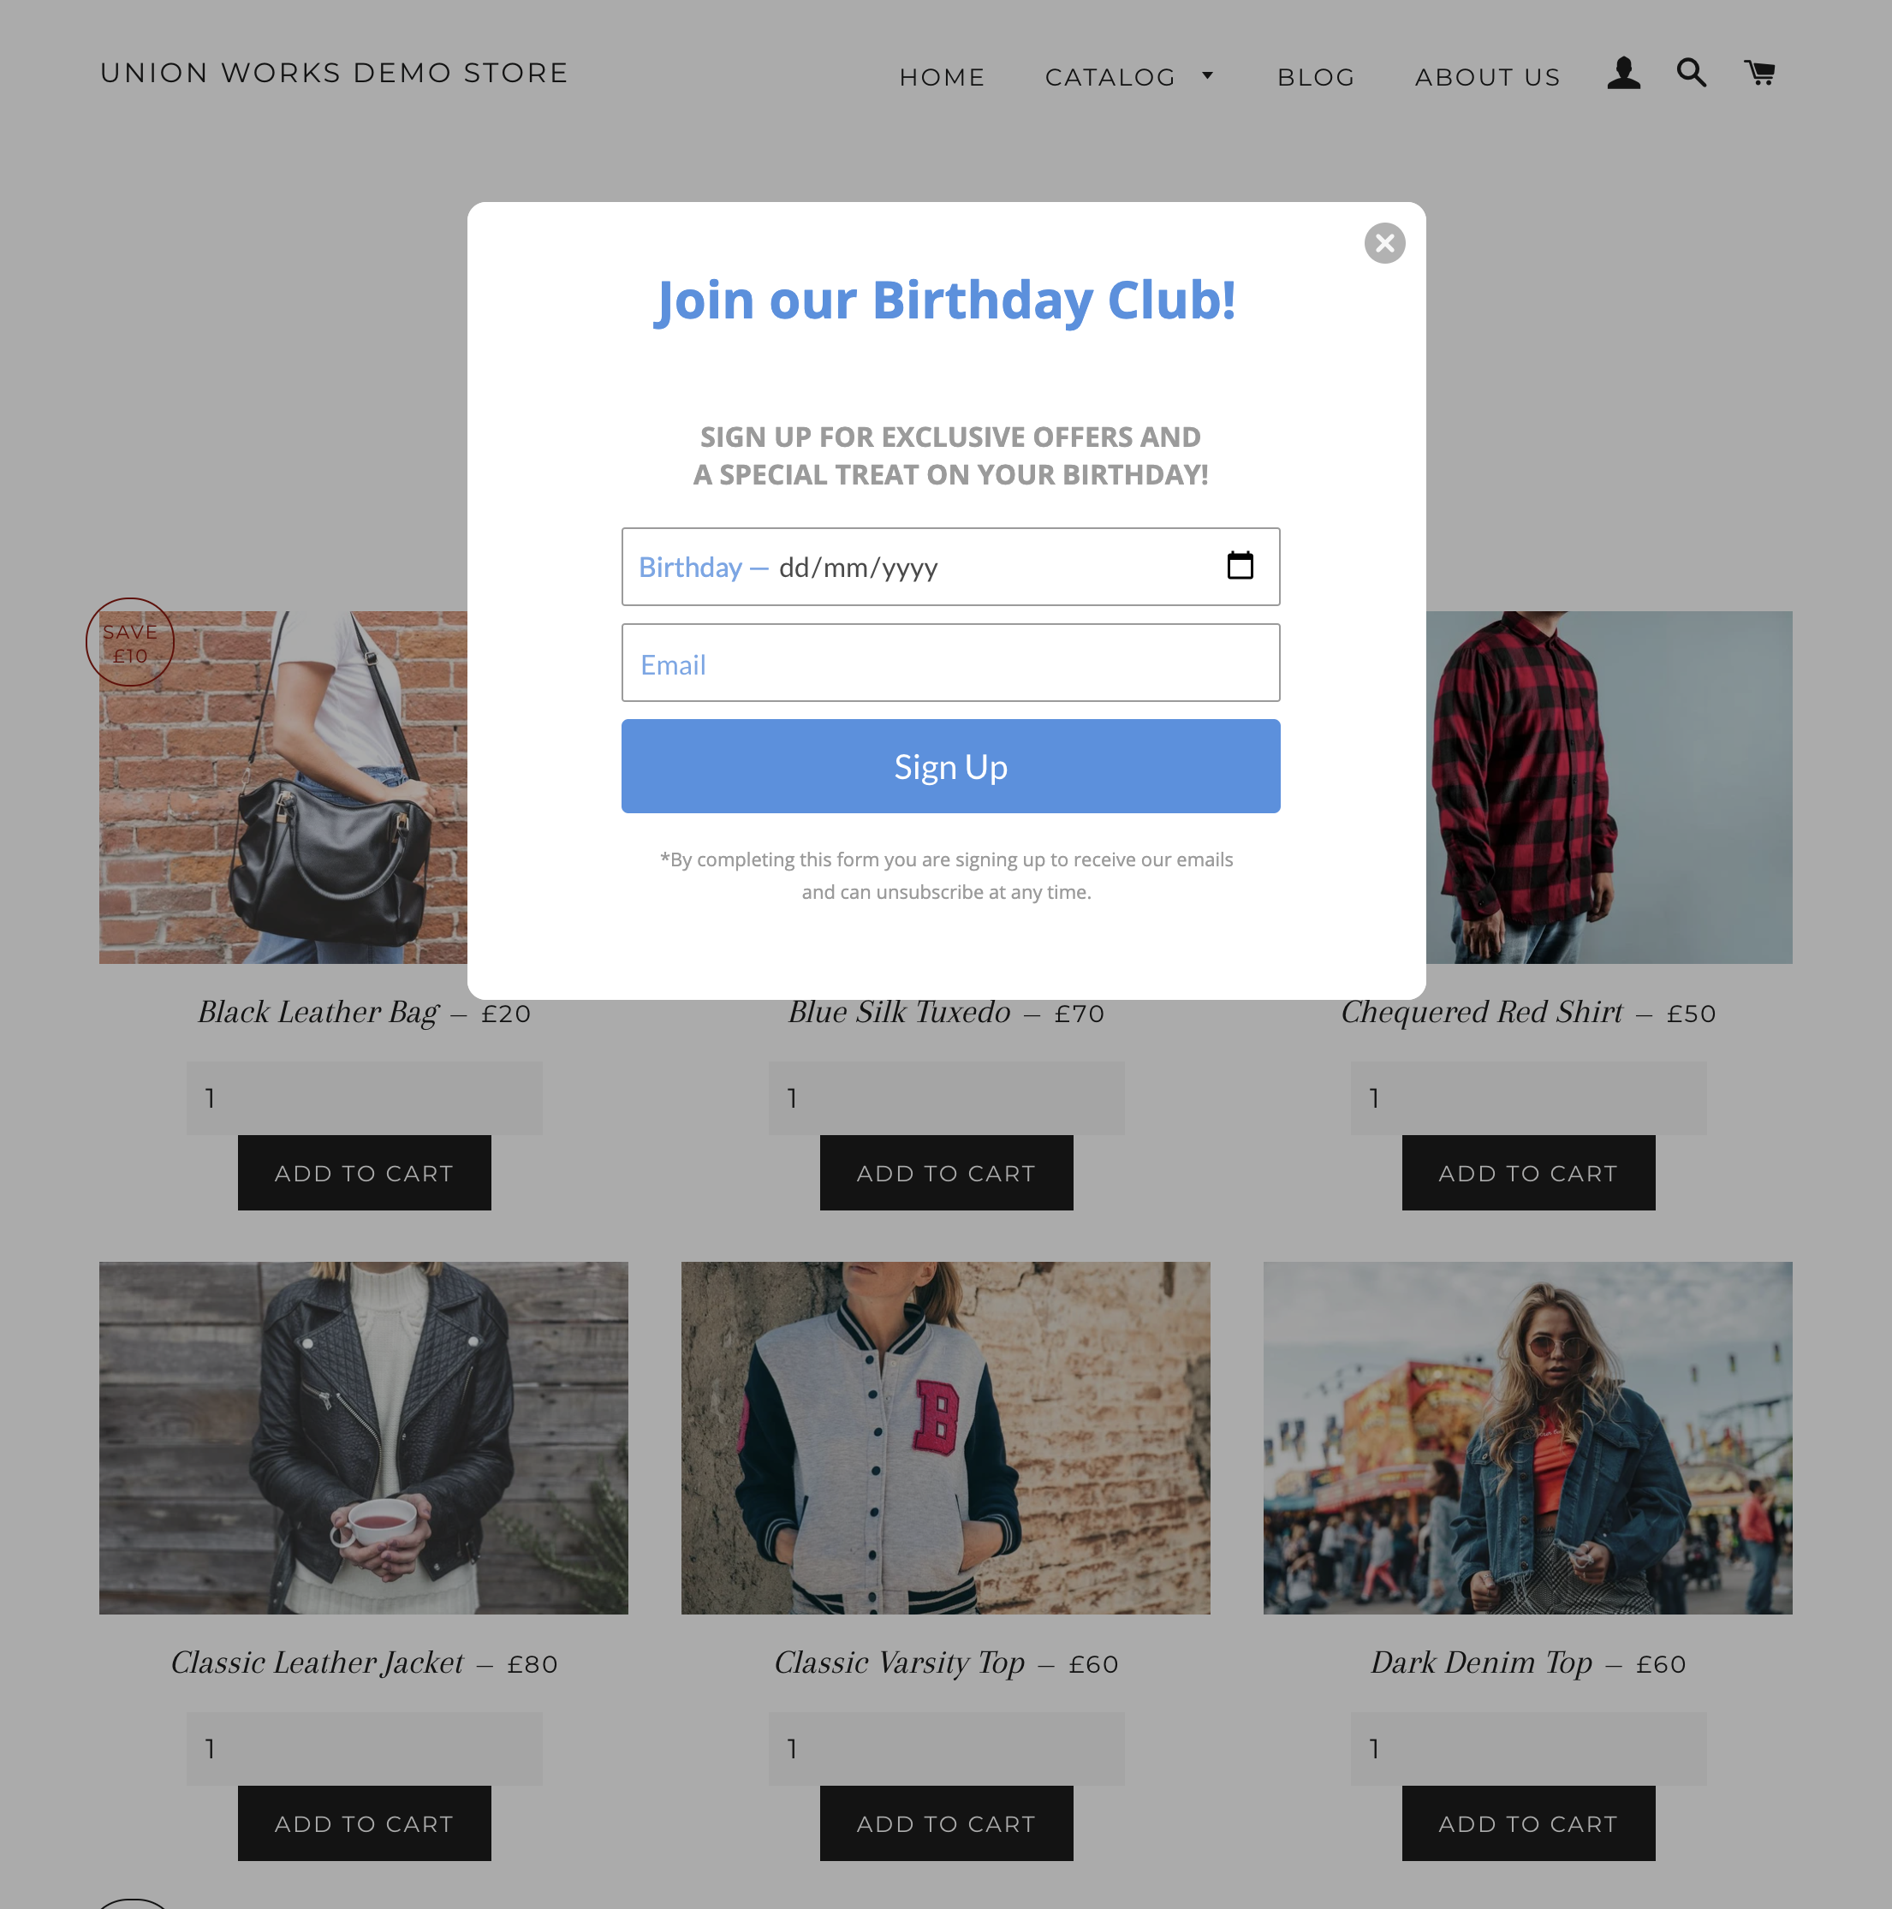Click the Blue Silk Tuxedo quantity field
The height and width of the screenshot is (1909, 1892).
(x=947, y=1099)
